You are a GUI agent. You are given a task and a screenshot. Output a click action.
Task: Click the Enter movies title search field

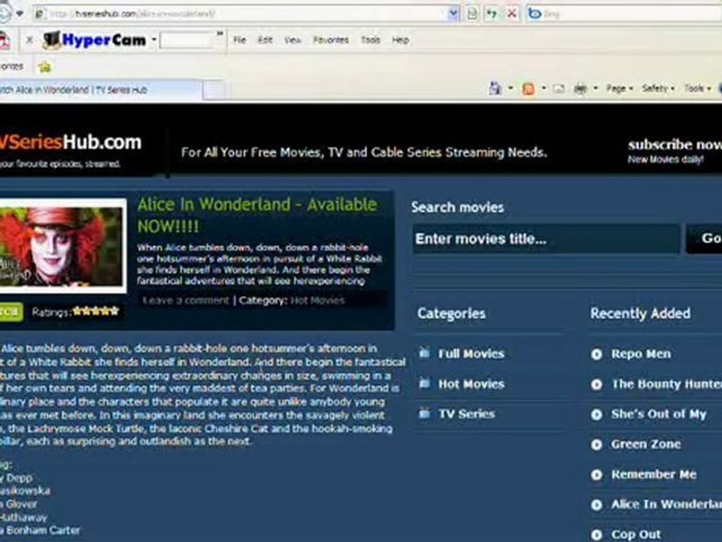click(546, 239)
